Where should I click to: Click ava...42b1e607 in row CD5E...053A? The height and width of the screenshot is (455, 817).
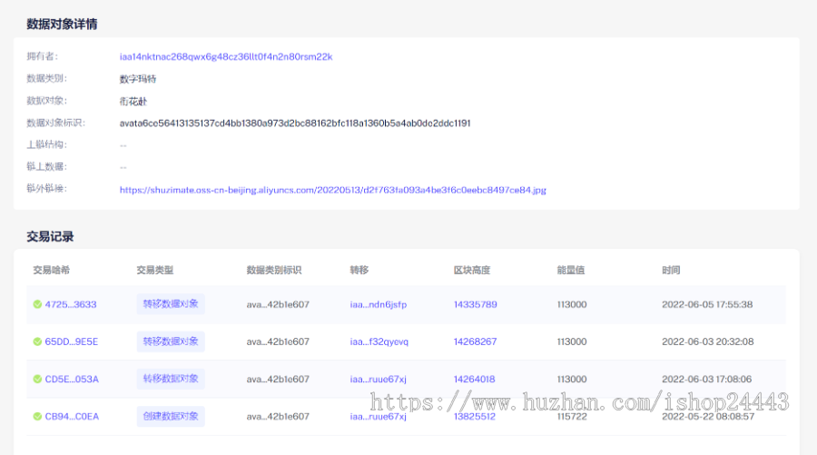click(x=278, y=380)
